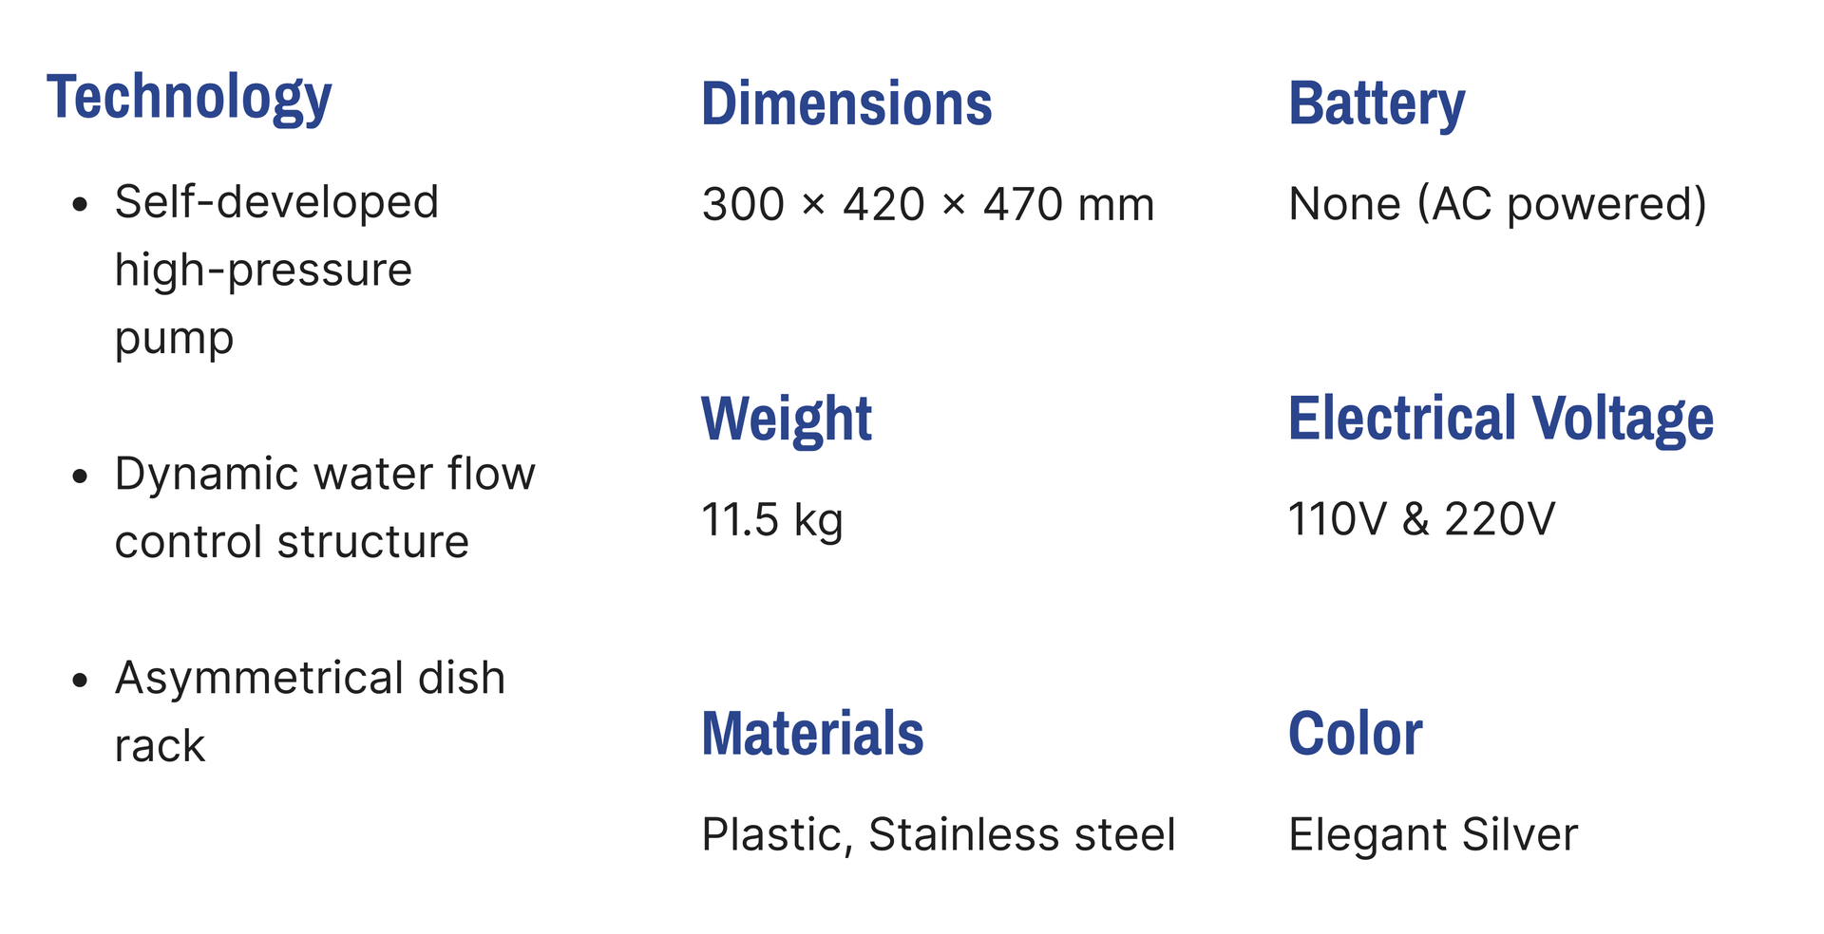Click the Weight heading

click(786, 419)
